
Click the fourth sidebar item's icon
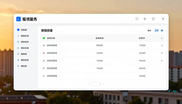pos(18,48)
